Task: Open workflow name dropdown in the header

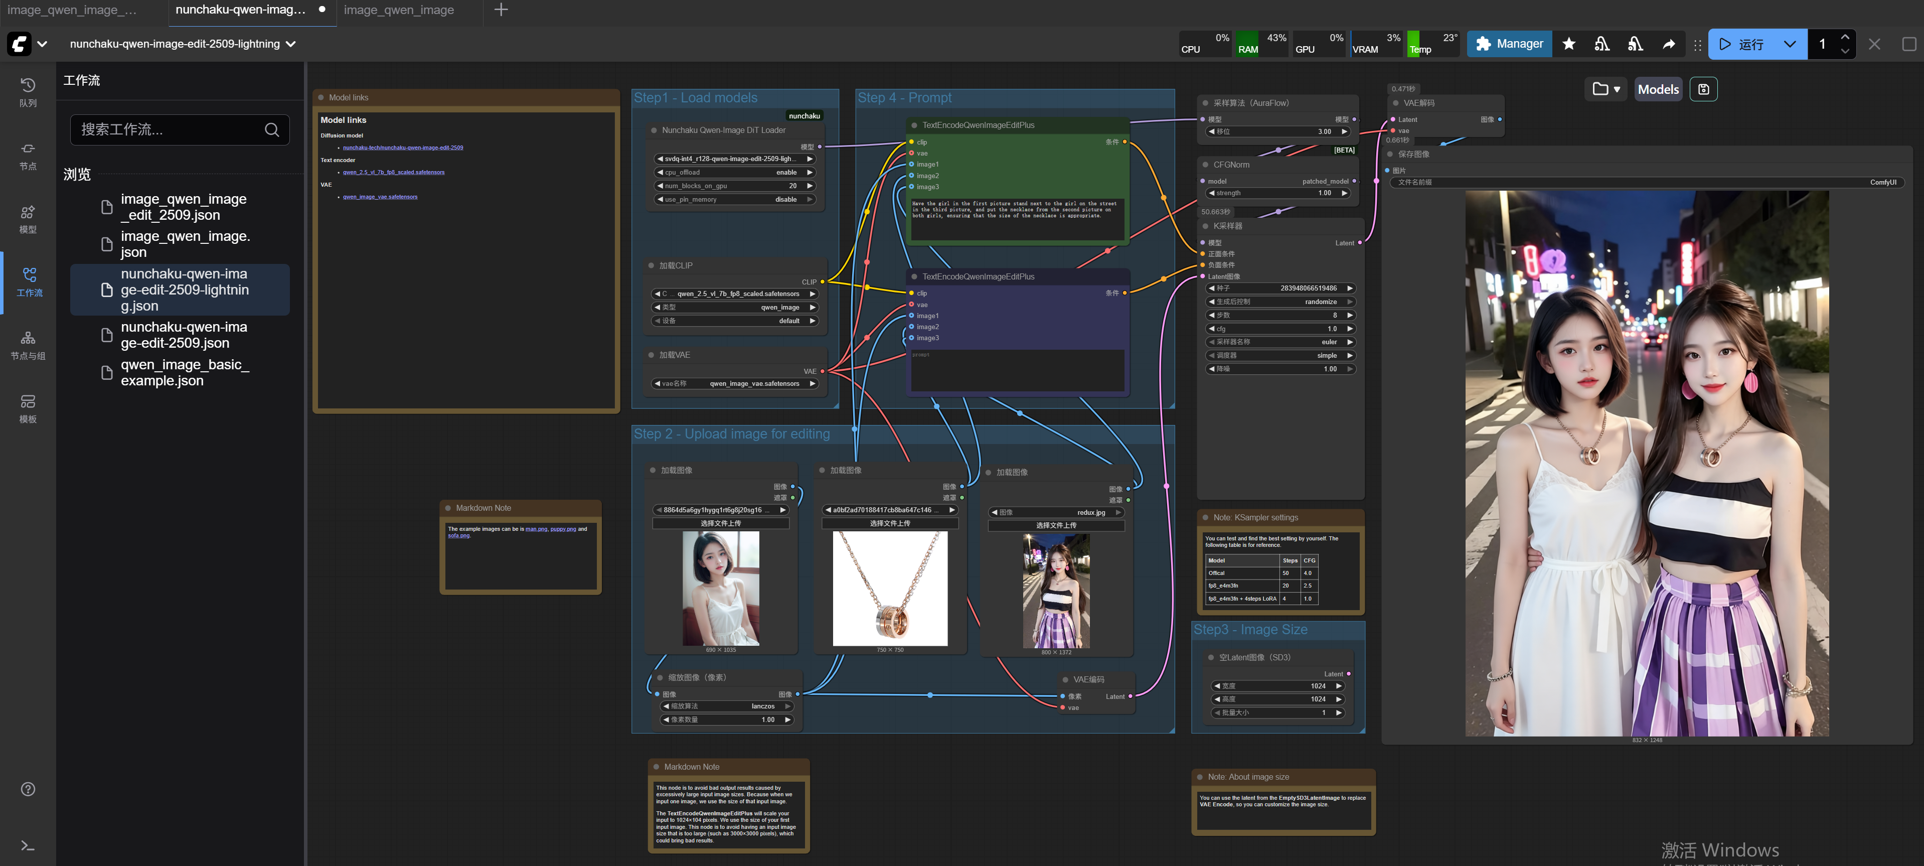Action: coord(290,44)
